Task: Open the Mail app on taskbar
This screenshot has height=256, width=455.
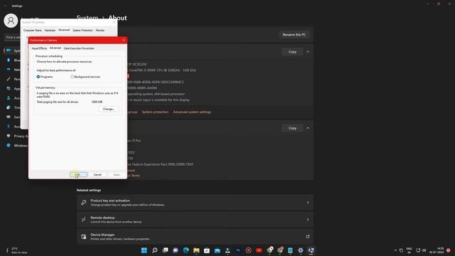Action: point(218,250)
